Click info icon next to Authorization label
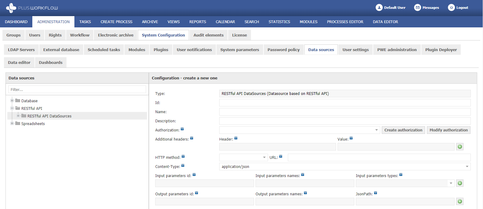 click(x=182, y=129)
